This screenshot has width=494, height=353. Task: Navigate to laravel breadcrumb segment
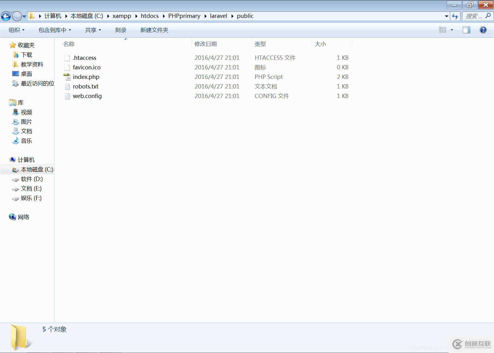click(219, 16)
